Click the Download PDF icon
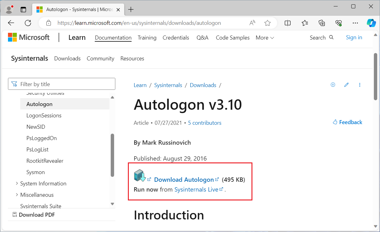This screenshot has height=232, width=380. click(15, 215)
